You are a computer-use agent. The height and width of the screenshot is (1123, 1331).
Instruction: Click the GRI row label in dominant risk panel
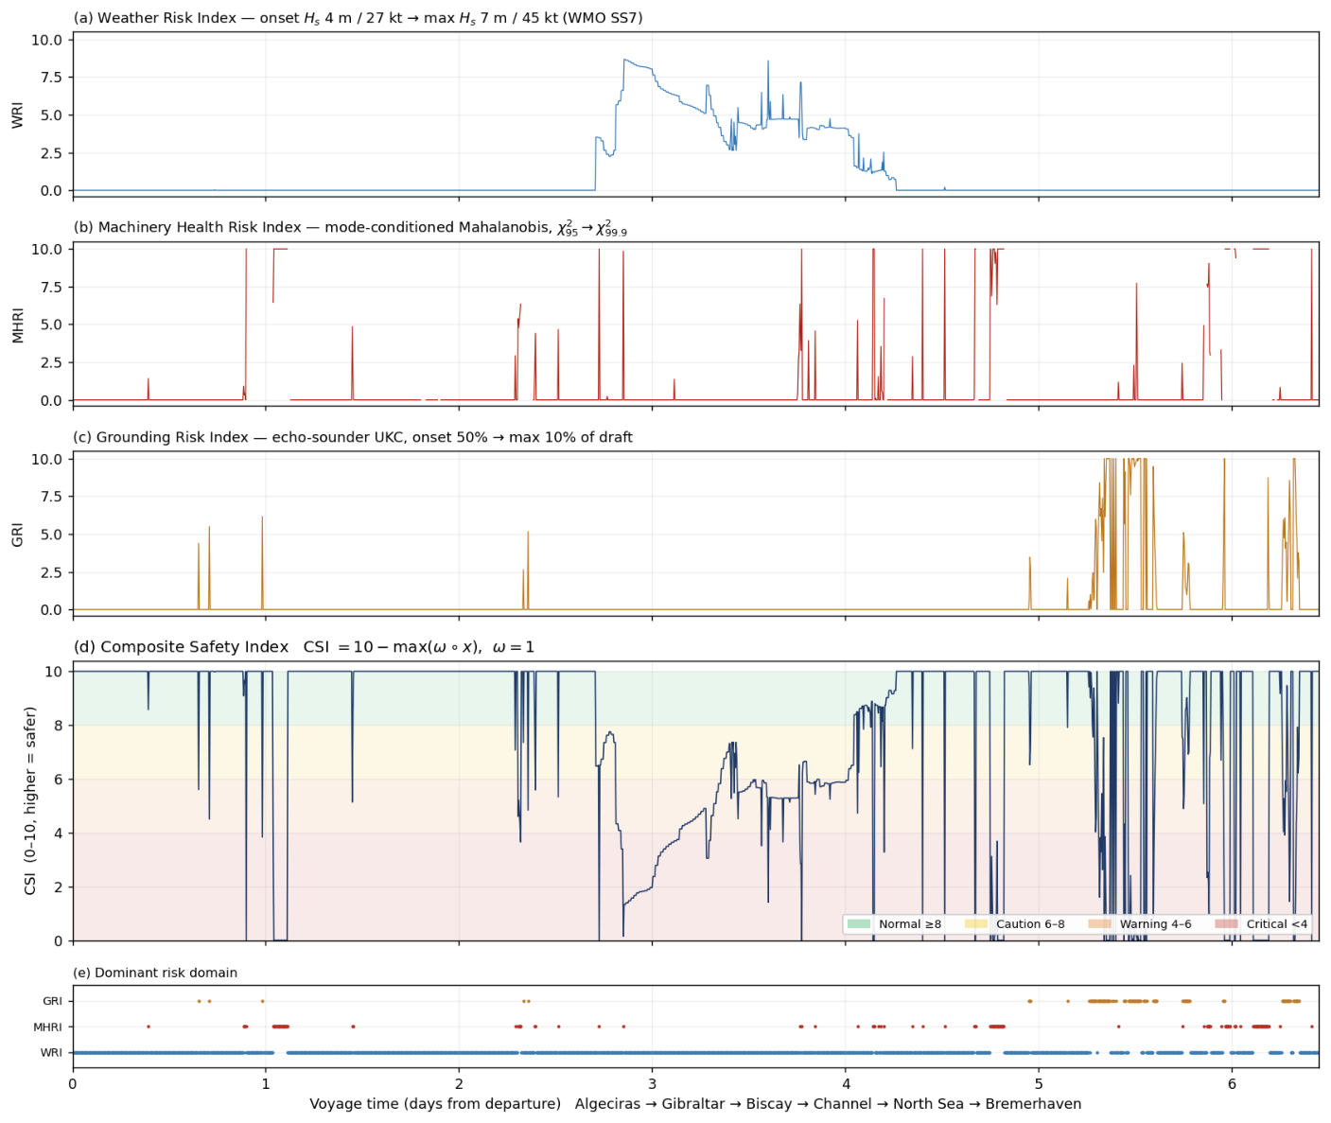(x=52, y=1001)
